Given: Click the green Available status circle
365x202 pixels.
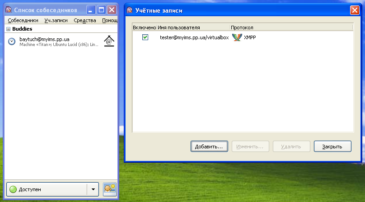Looking at the screenshot, I should point(13,189).
